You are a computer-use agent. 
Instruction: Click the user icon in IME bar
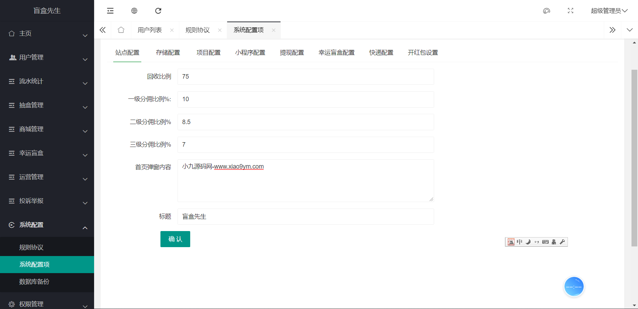(x=554, y=242)
